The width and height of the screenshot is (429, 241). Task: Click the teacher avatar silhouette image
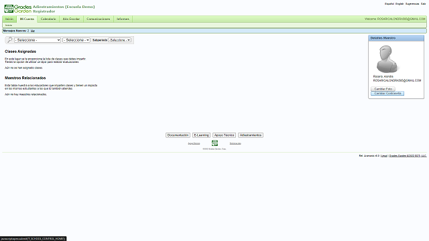click(x=387, y=59)
